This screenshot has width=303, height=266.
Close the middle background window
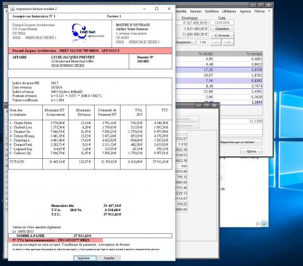(x=215, y=106)
